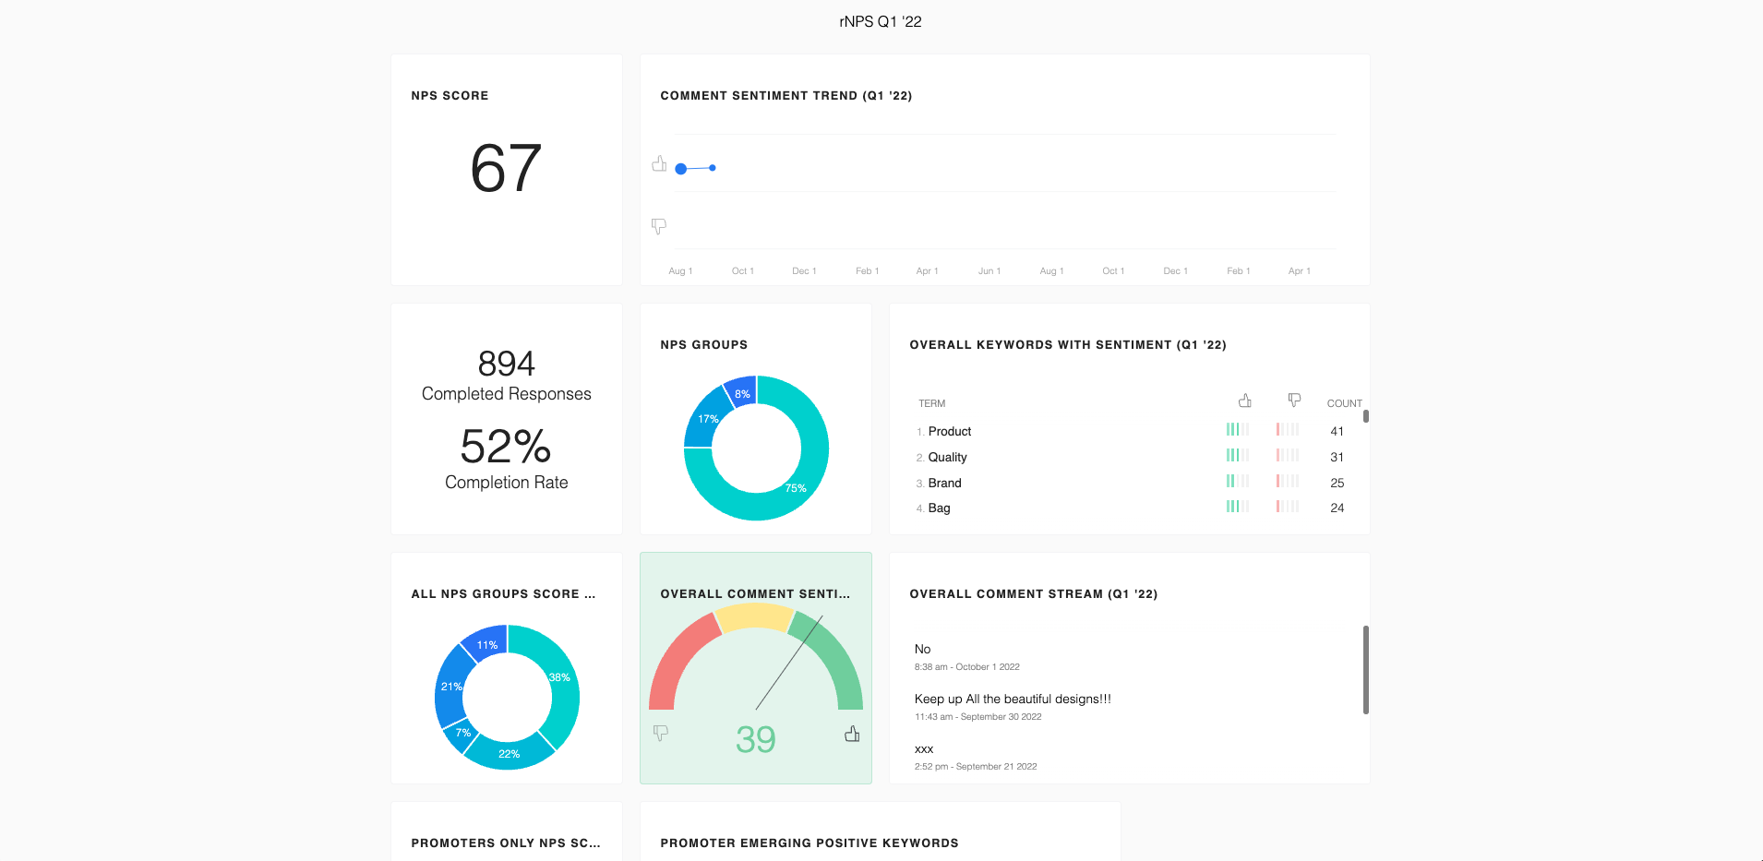Click the large first data point on the sentiment trend

(x=681, y=169)
